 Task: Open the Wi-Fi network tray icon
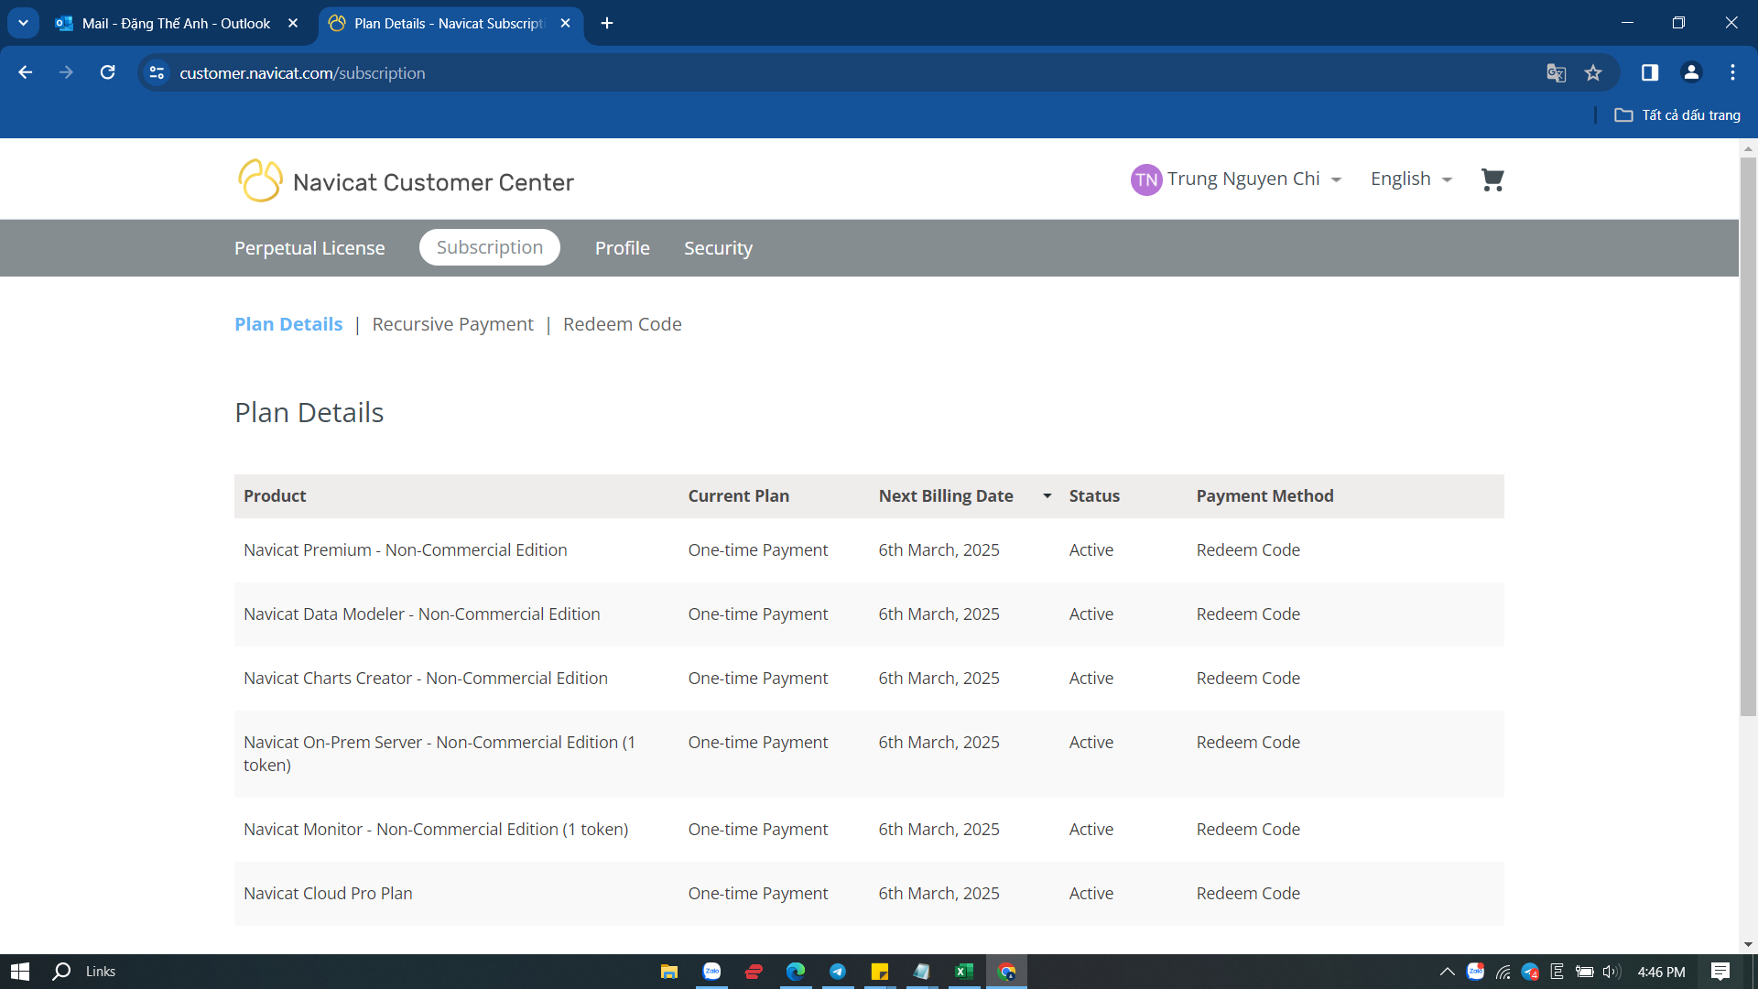tap(1503, 972)
